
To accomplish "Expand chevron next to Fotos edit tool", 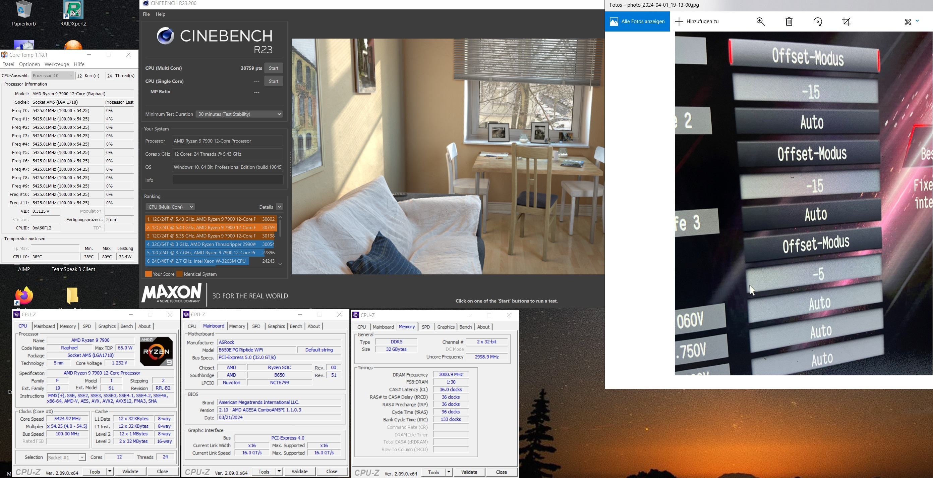I will pyautogui.click(x=918, y=21).
